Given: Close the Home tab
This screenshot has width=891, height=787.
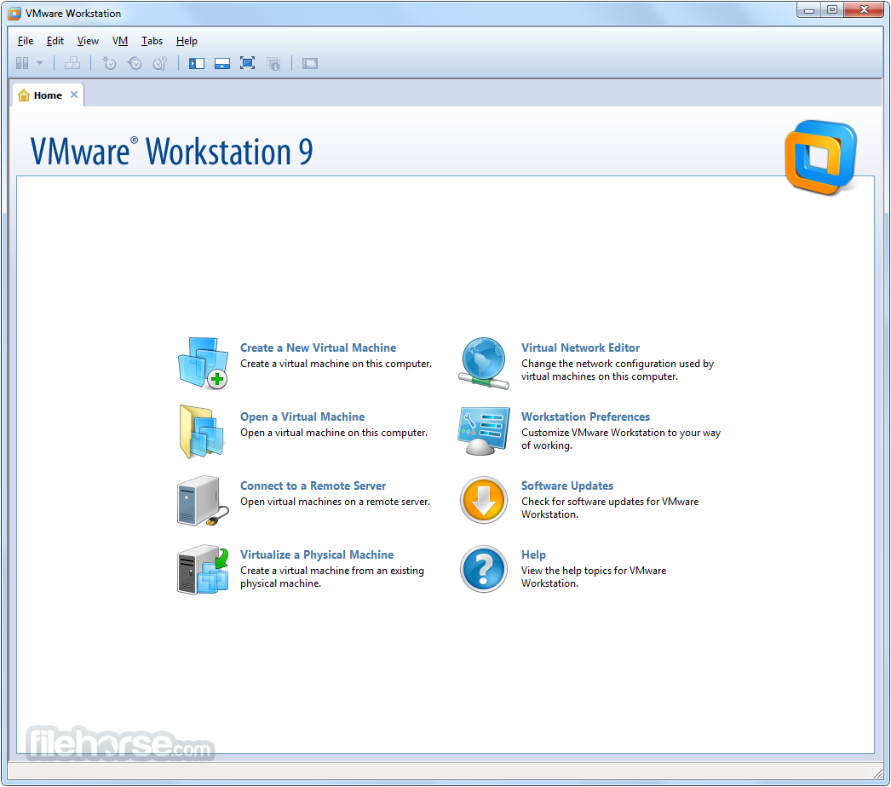Looking at the screenshot, I should coord(74,95).
